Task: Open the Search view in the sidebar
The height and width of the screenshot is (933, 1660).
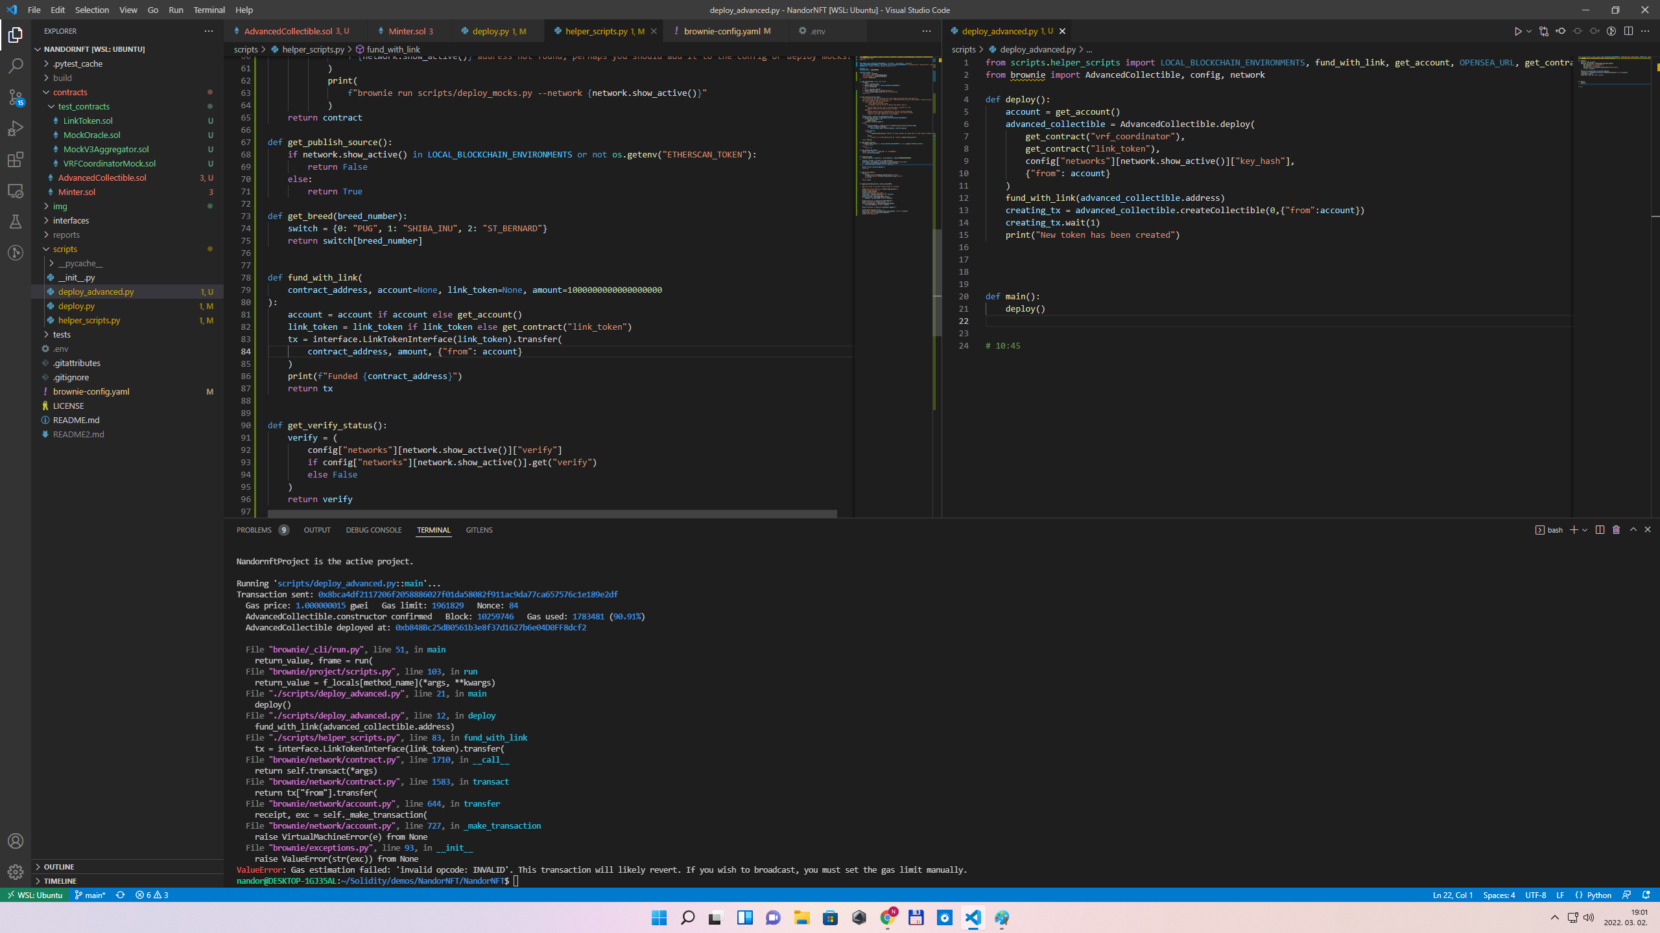Action: (16, 65)
